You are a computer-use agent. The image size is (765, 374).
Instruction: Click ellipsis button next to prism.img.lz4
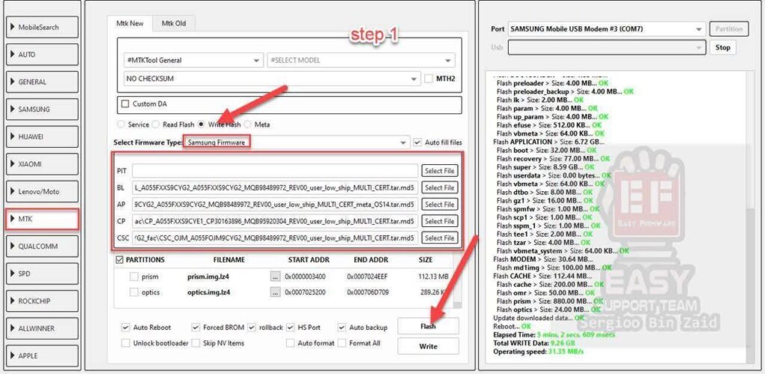point(275,276)
